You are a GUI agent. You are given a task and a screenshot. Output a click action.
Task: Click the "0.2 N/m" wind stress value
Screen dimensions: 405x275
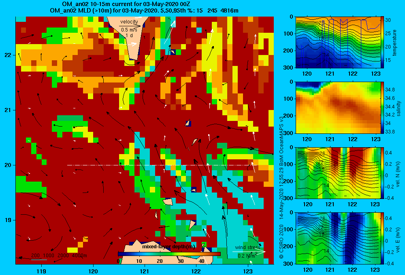[x=246, y=256]
